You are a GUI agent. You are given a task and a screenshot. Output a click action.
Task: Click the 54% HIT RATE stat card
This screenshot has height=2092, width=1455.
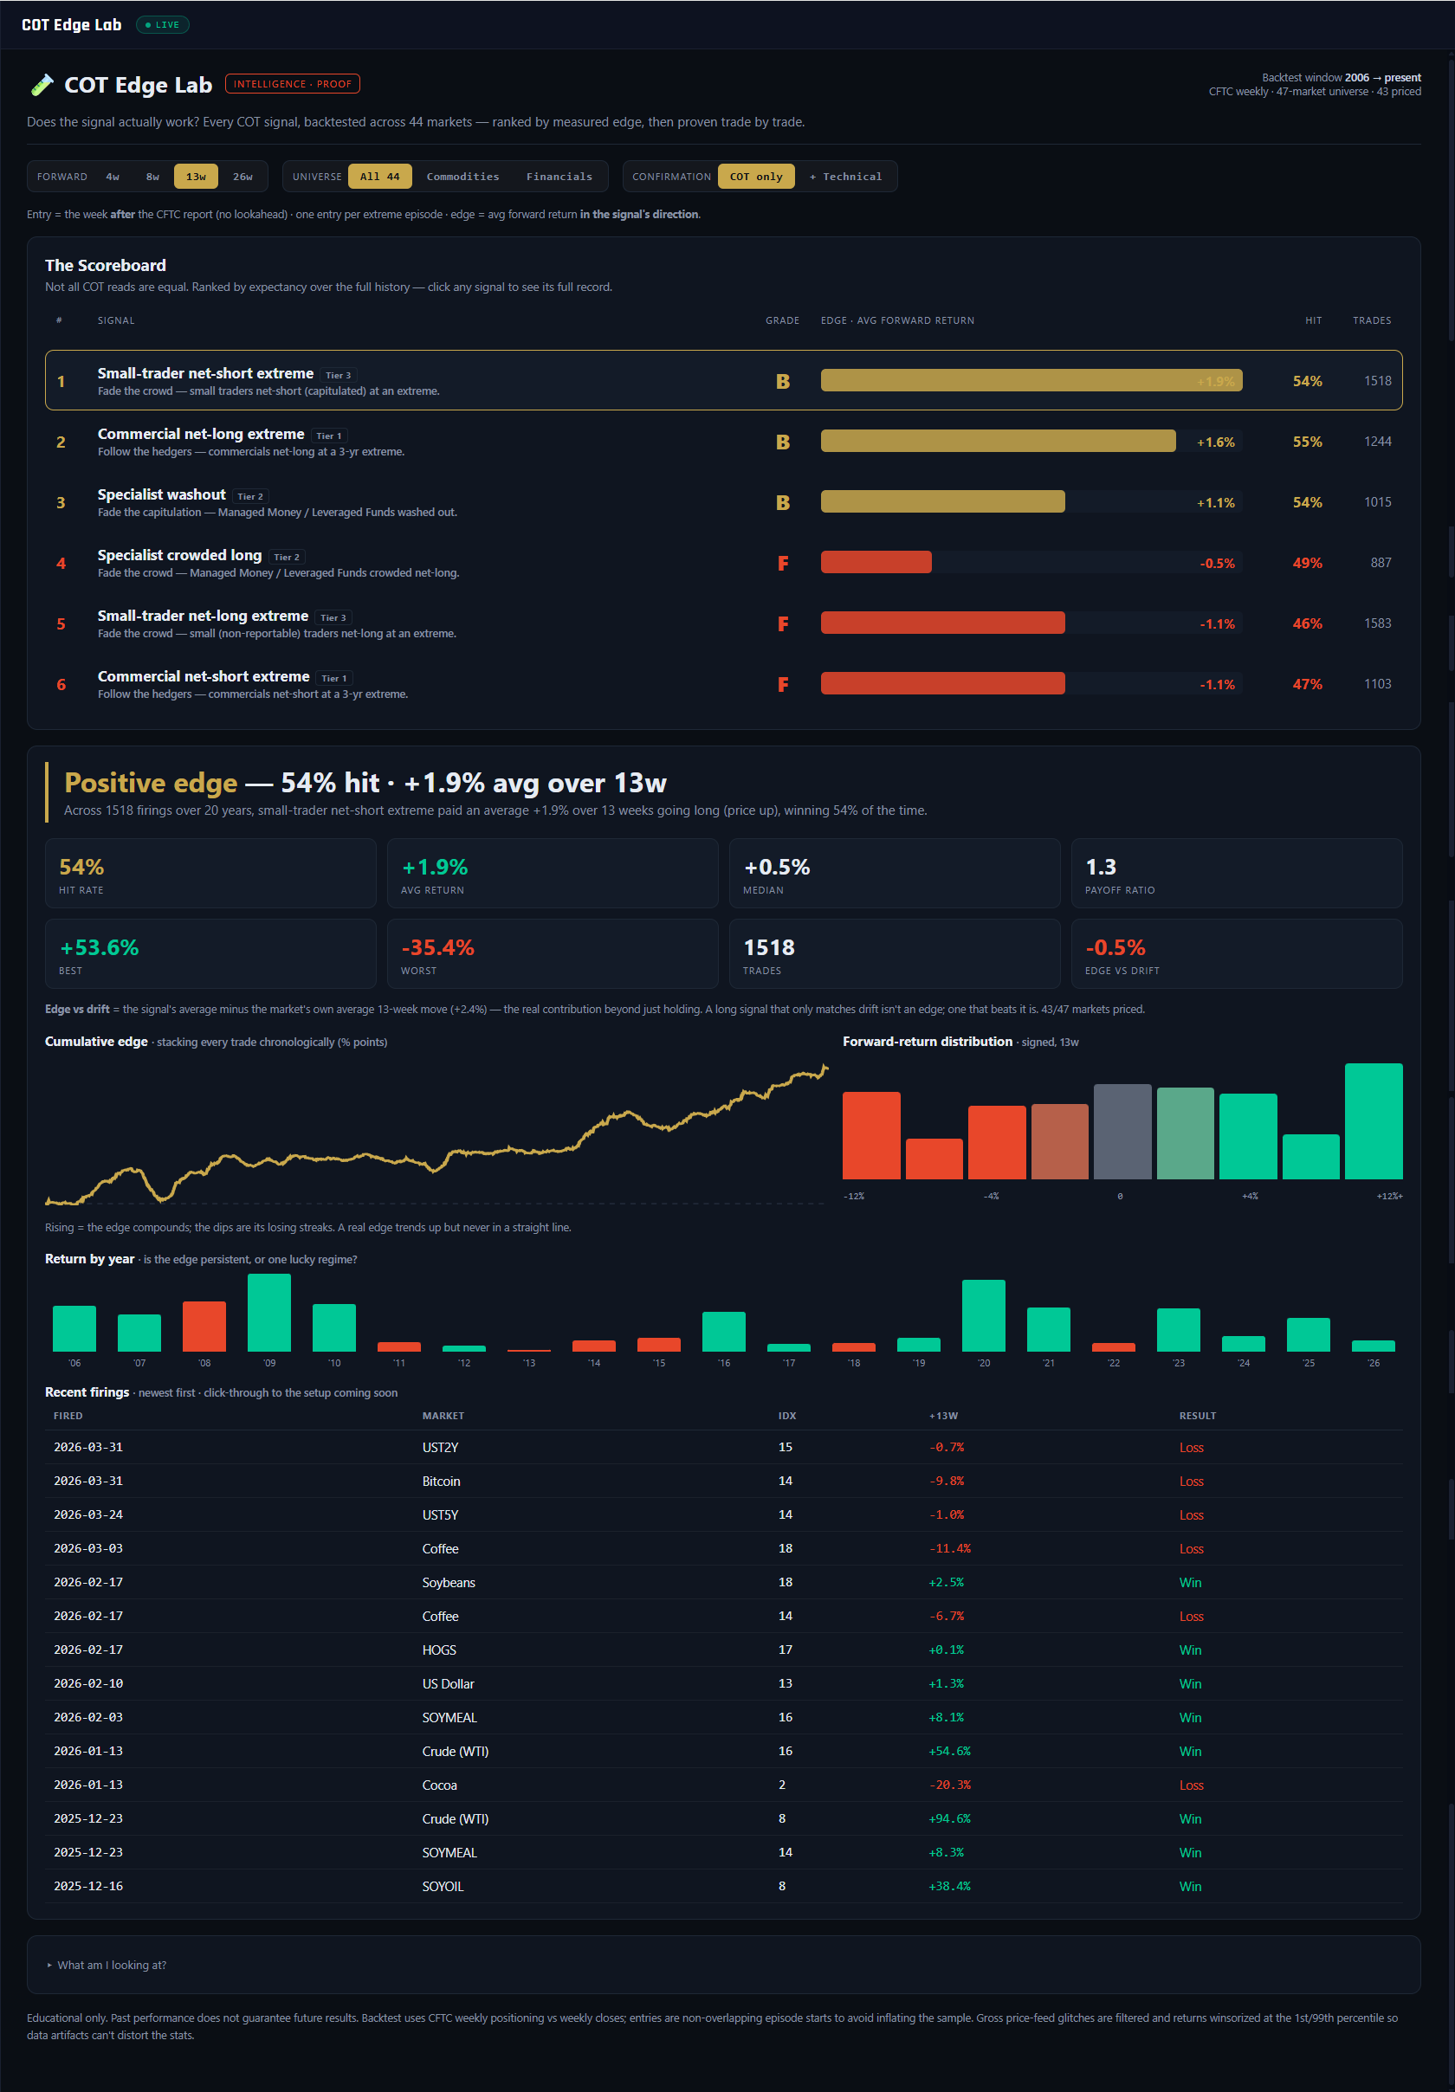tap(210, 873)
